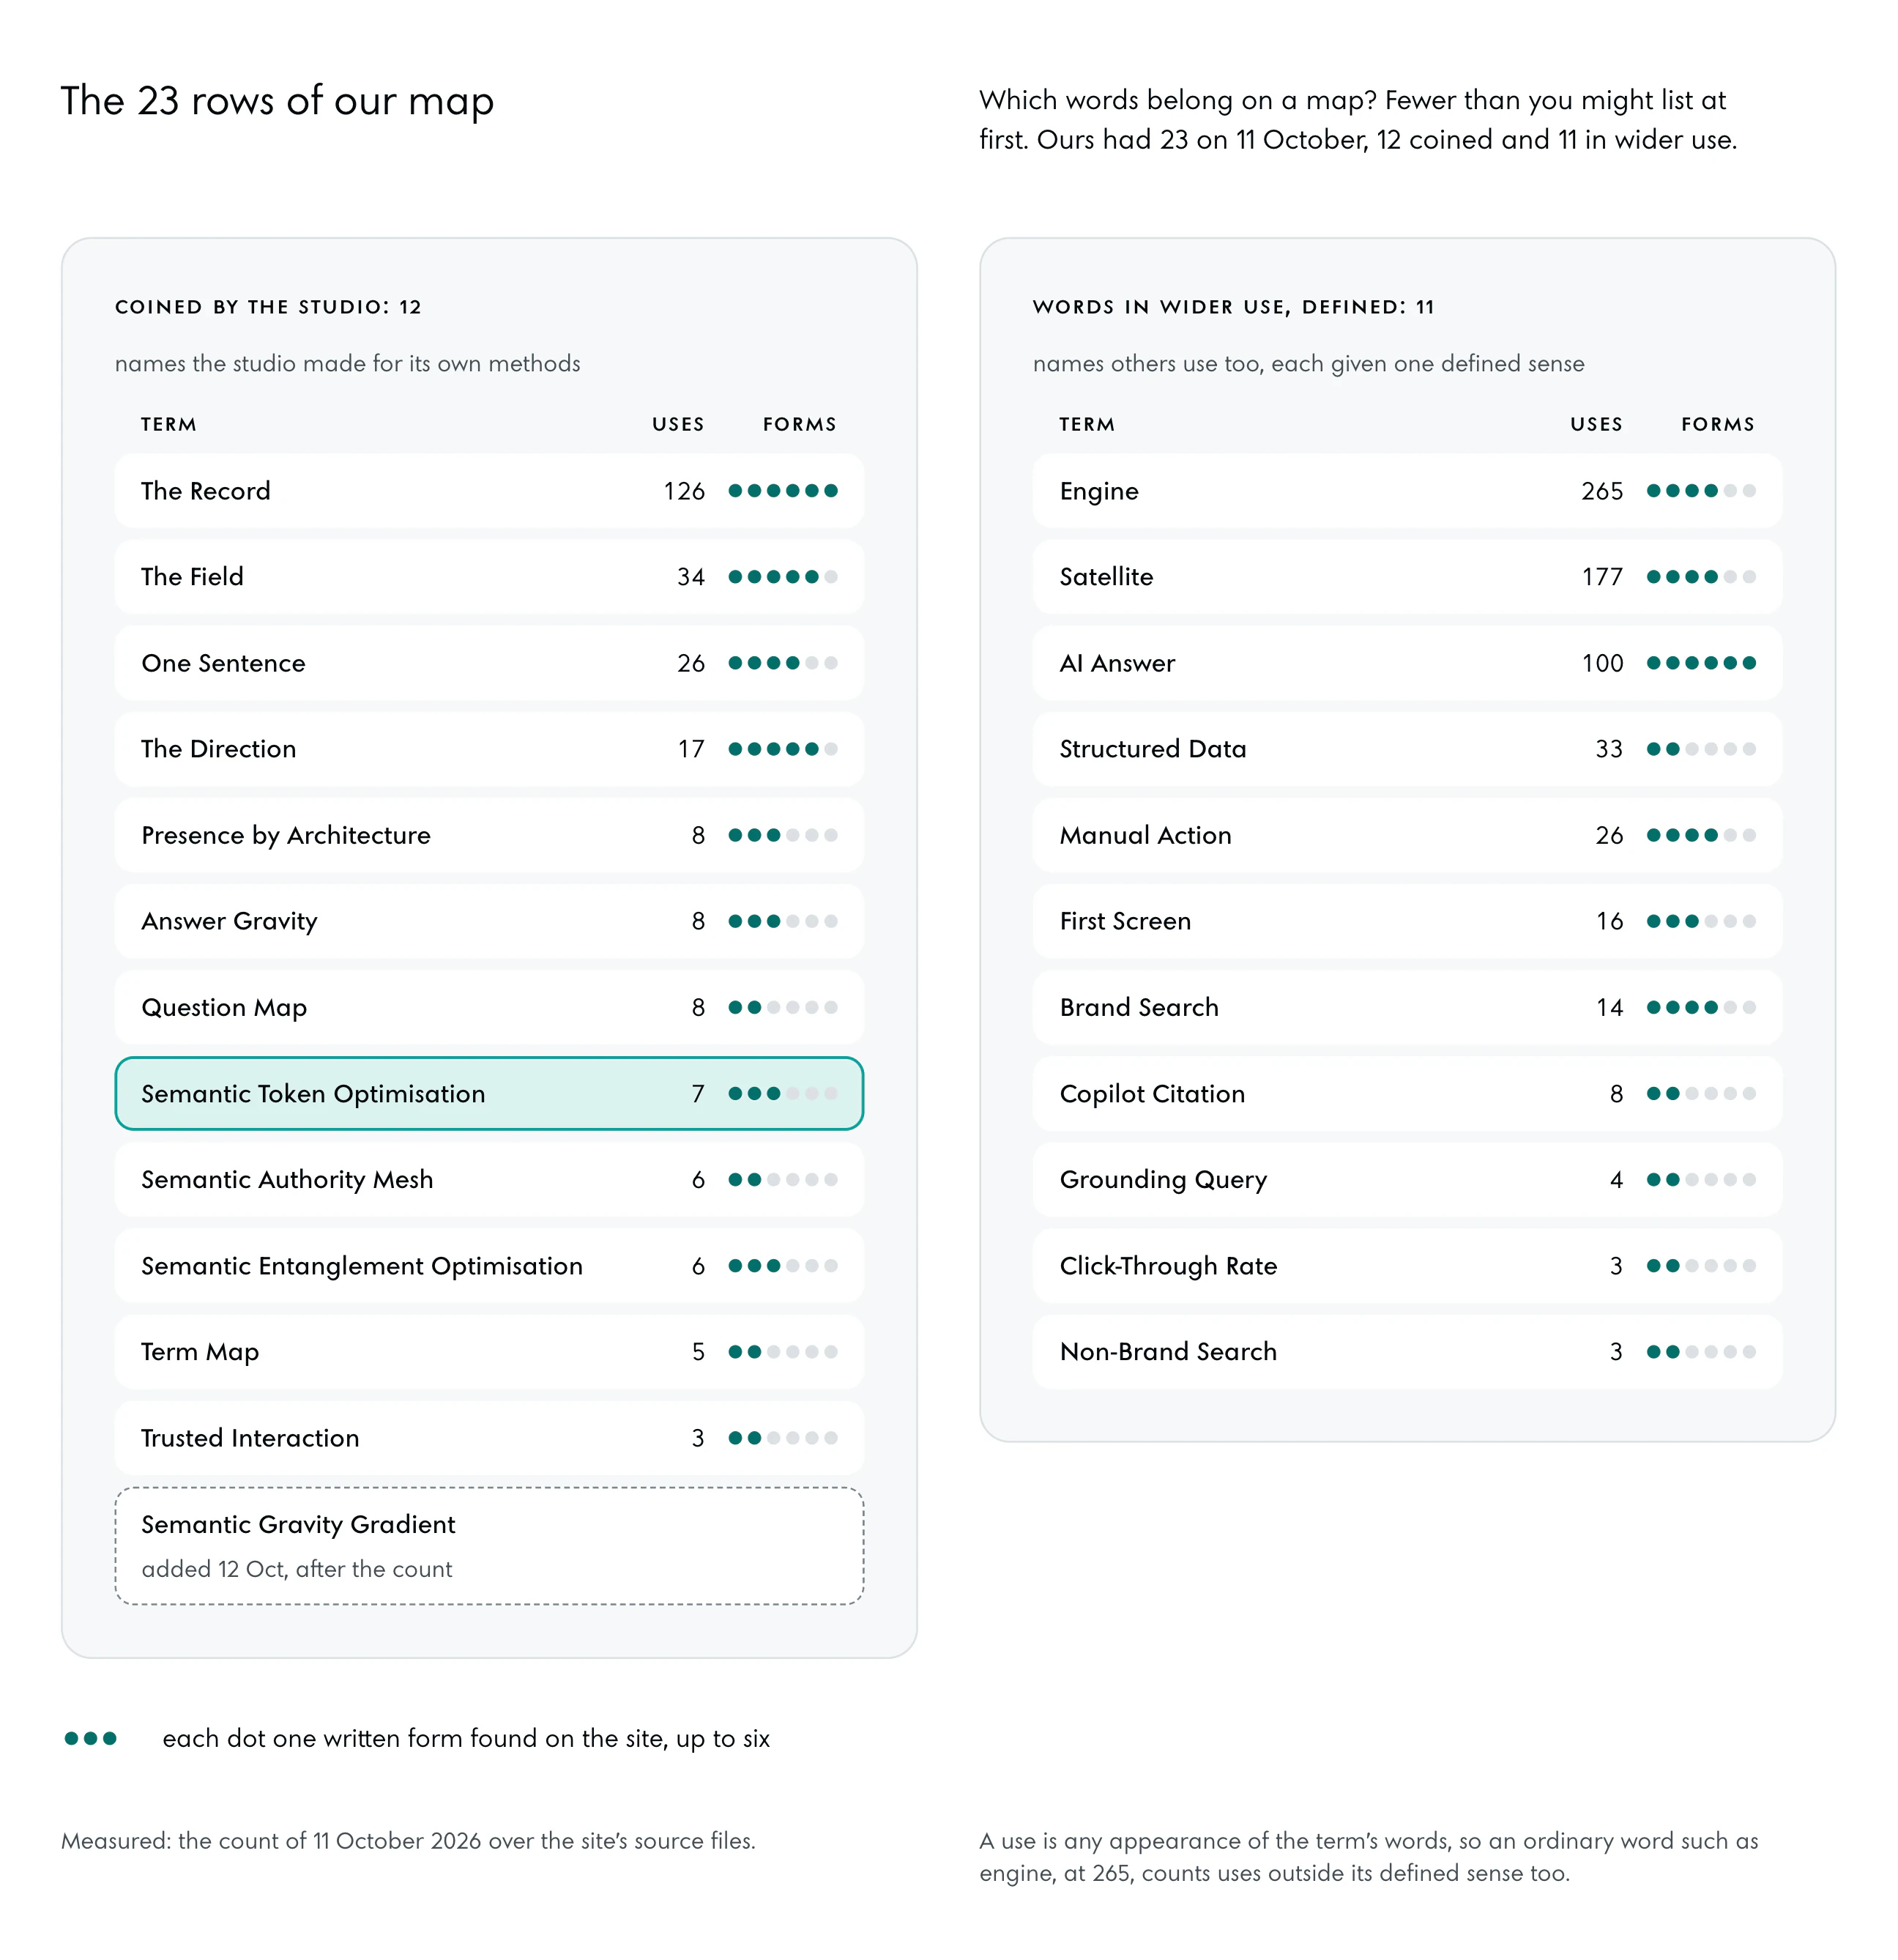
Task: Select the highlighted Semantic Token Optimisation row
Action: [489, 1093]
